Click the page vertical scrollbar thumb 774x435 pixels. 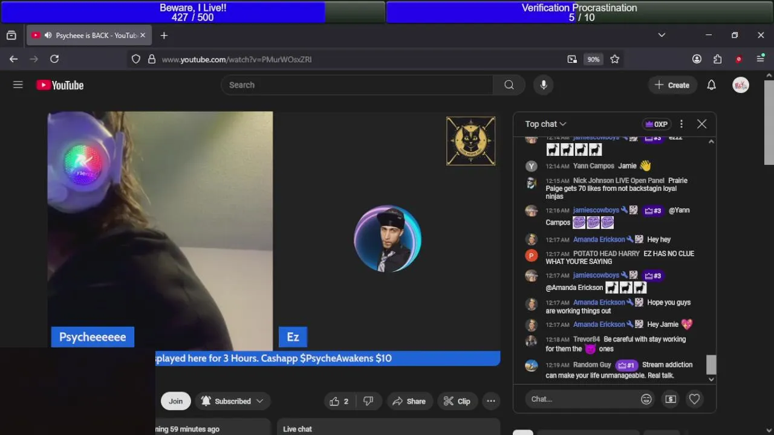tap(769, 121)
